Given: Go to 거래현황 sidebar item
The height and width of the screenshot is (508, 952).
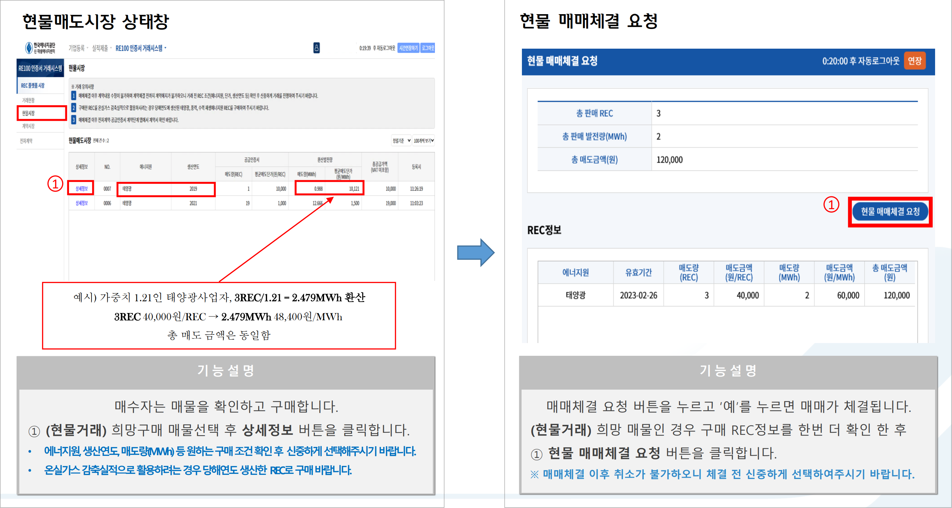Looking at the screenshot, I should point(28,100).
